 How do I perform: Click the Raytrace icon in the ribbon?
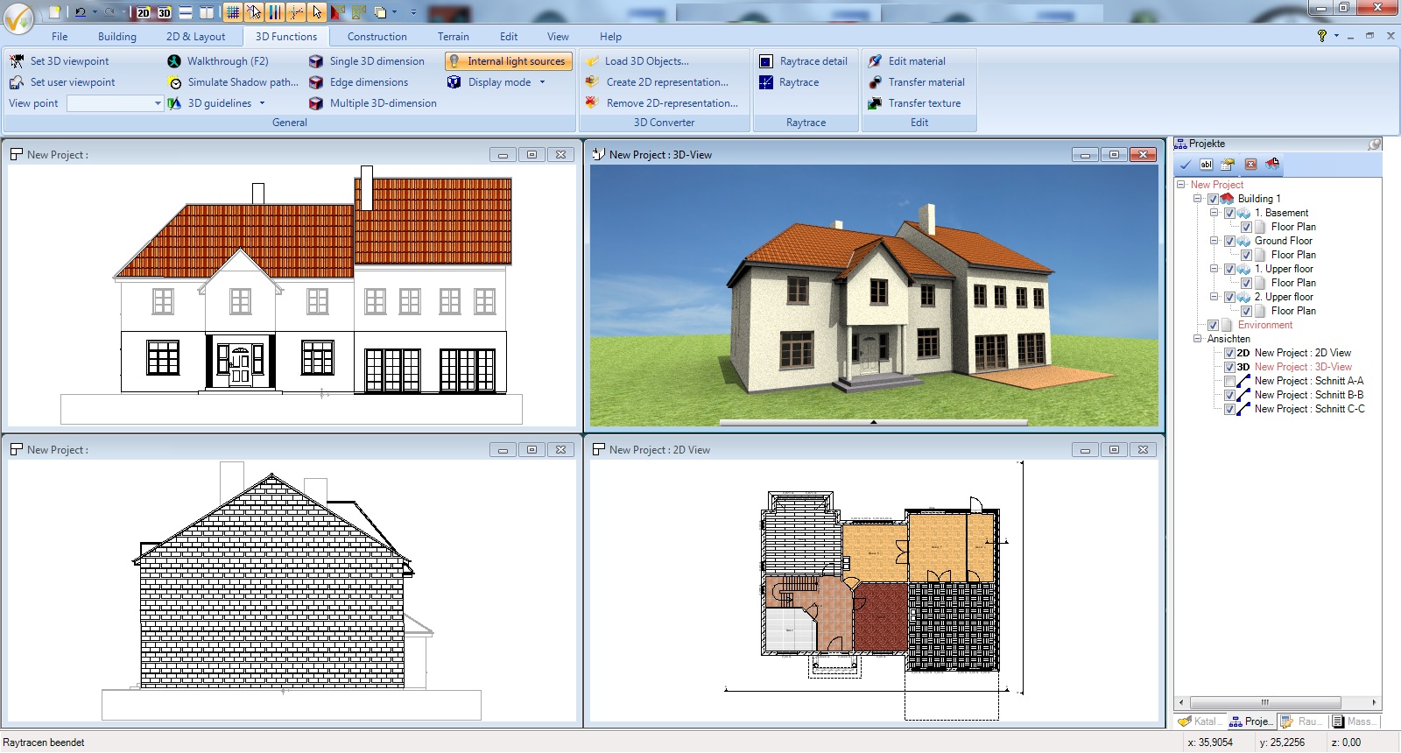pos(765,82)
